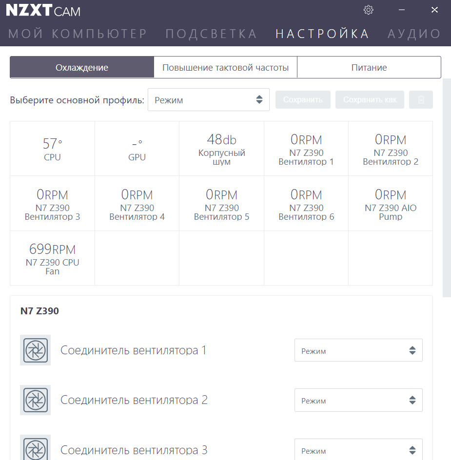Click the Соединитель вентилятора 2 label
The image size is (451, 460).
click(134, 400)
